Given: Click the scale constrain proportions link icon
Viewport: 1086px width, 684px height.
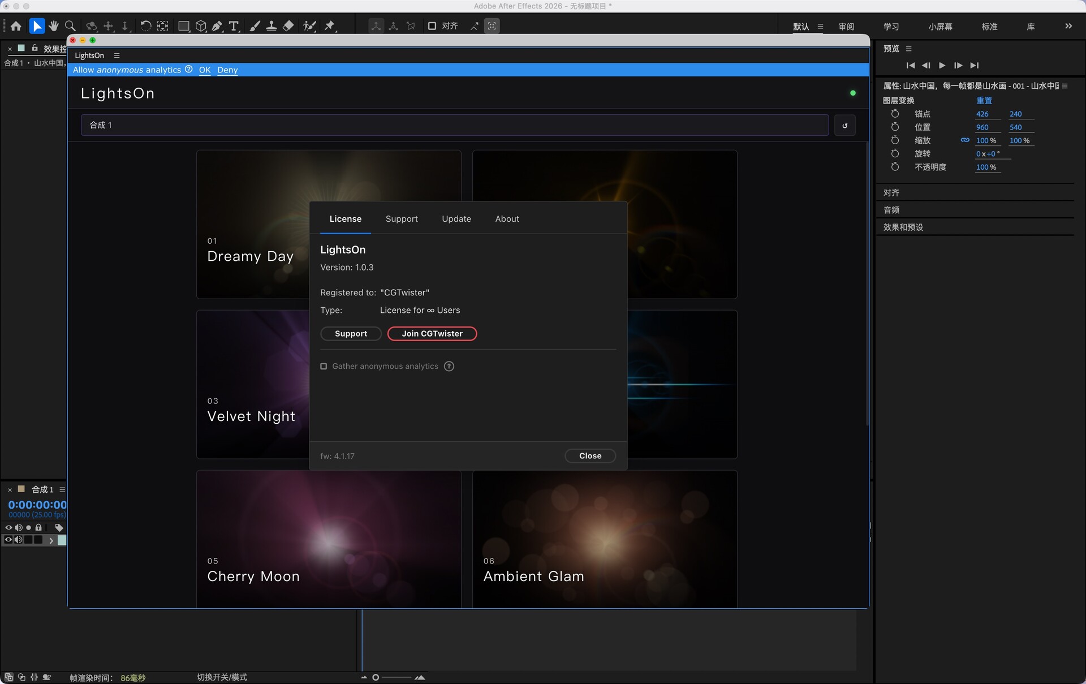Looking at the screenshot, I should click(x=965, y=140).
